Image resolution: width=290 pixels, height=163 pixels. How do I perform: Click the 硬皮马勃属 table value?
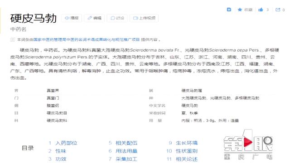pyautogui.click(x=192, y=91)
